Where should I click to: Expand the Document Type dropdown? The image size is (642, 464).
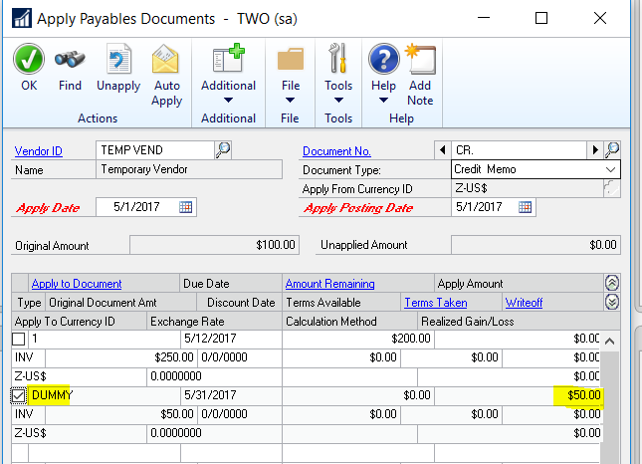pos(611,169)
